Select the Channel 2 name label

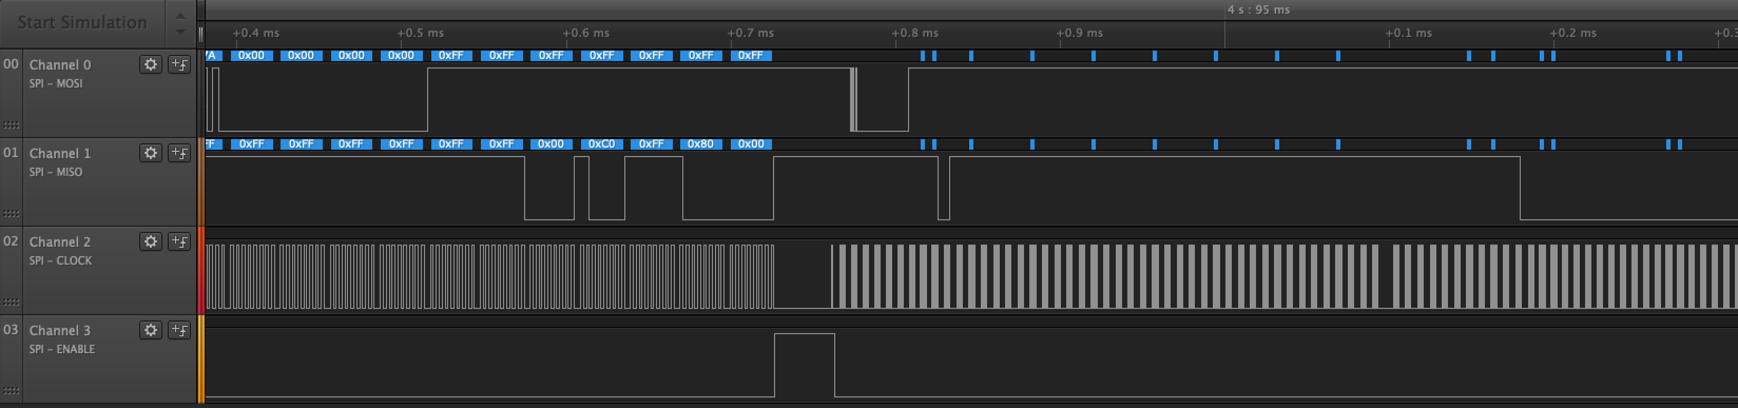tap(60, 241)
